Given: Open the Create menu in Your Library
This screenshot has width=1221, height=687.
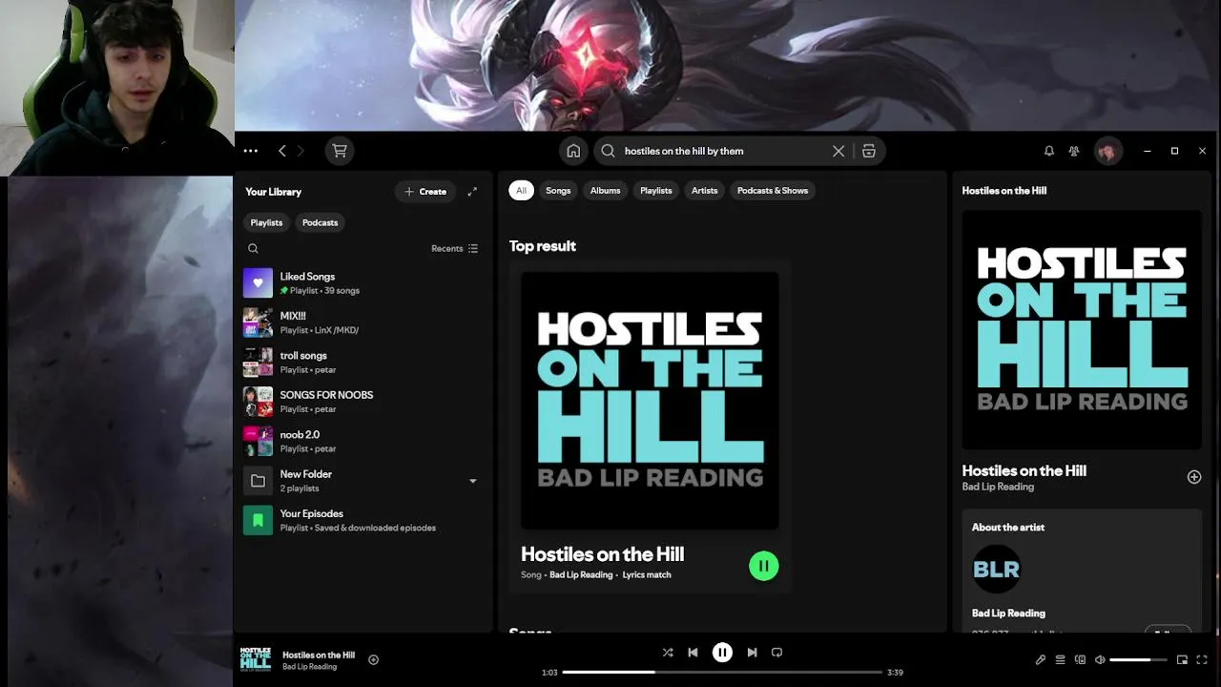Looking at the screenshot, I should 425,191.
